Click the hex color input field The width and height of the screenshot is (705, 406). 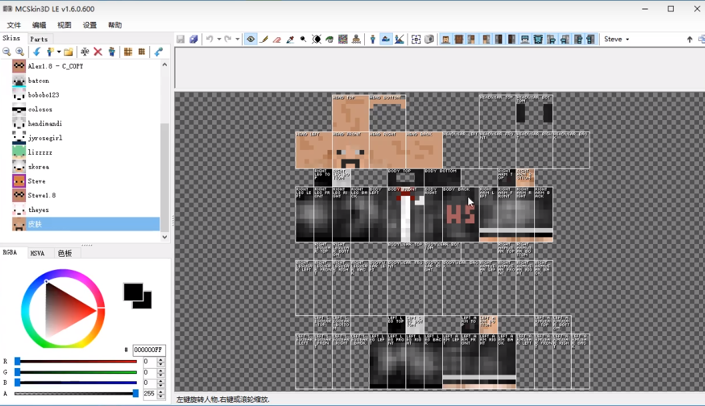tap(148, 350)
